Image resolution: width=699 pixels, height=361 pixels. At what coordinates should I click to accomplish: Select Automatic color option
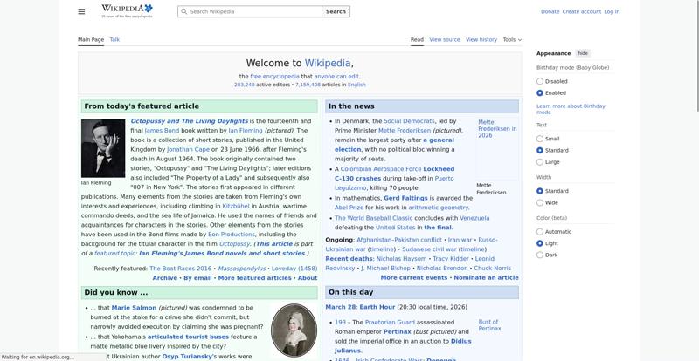pyautogui.click(x=540, y=231)
